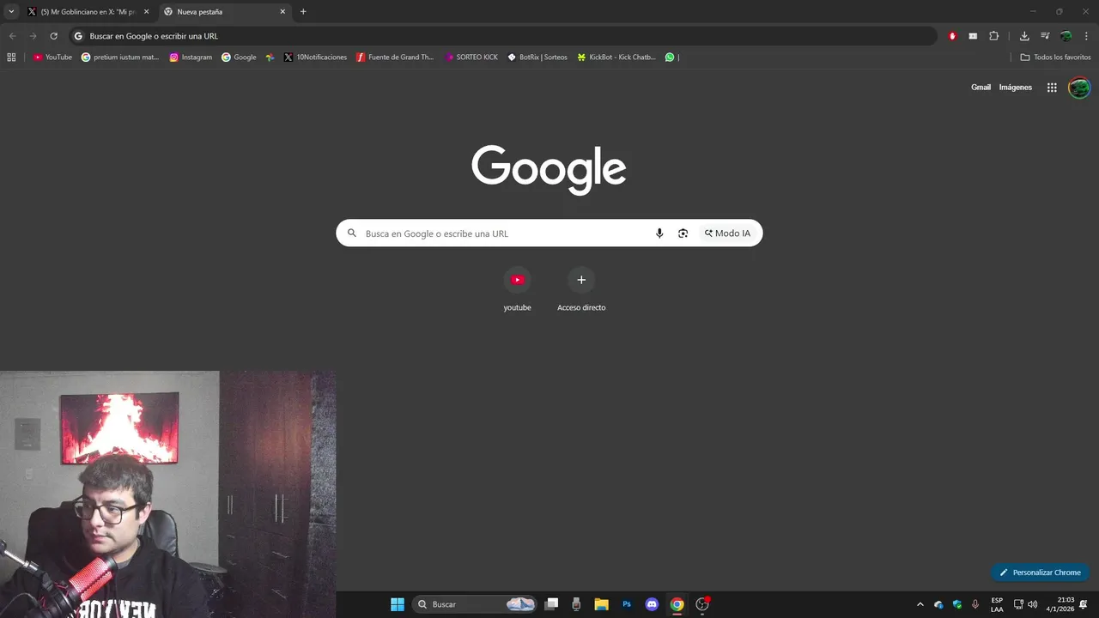Open the Instagram bookmark
The height and width of the screenshot is (618, 1099).
pyautogui.click(x=191, y=58)
